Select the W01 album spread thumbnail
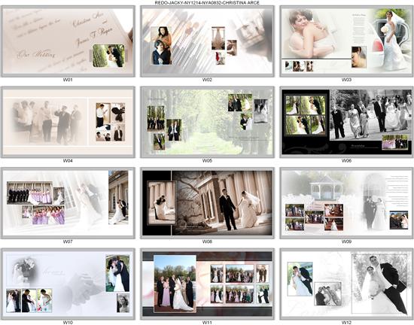Image resolution: width=414 pixels, height=325 pixels. click(68, 41)
